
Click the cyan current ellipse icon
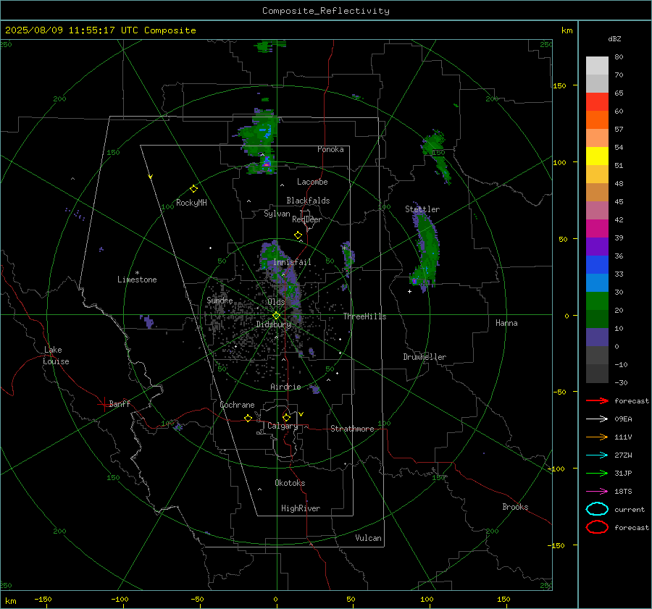pos(597,509)
